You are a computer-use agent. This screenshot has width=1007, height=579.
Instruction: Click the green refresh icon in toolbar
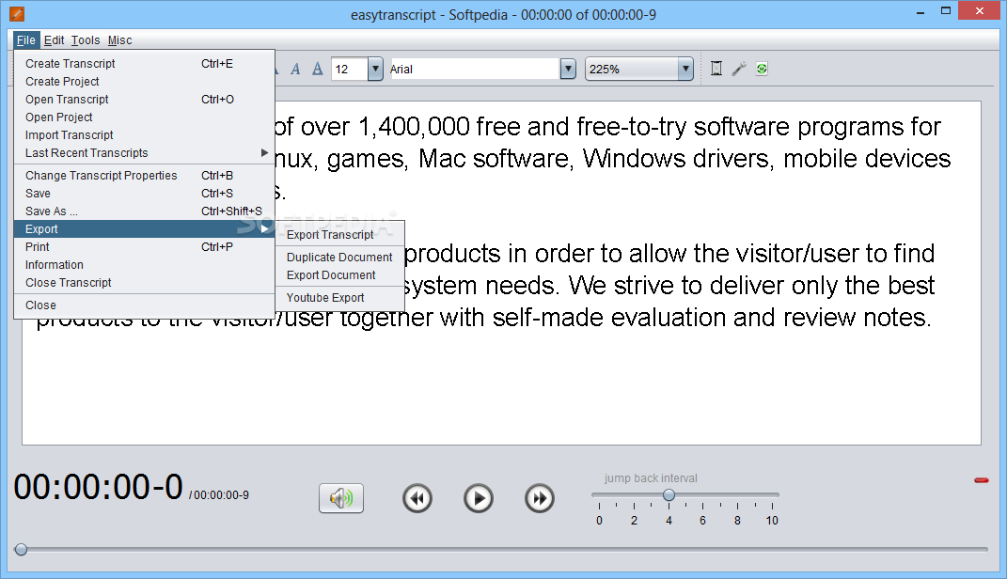tap(762, 69)
